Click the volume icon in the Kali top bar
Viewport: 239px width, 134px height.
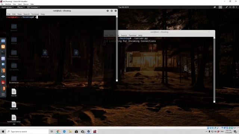tap(230, 7)
